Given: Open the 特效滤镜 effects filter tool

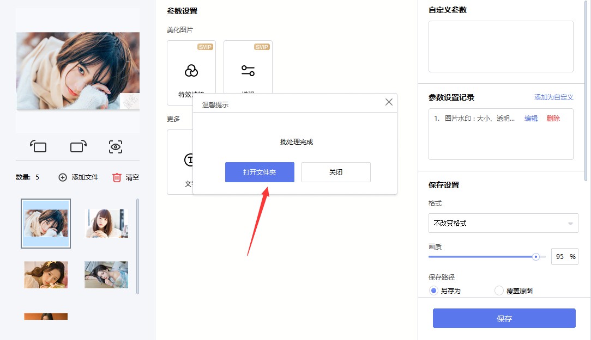Looking at the screenshot, I should click(191, 72).
